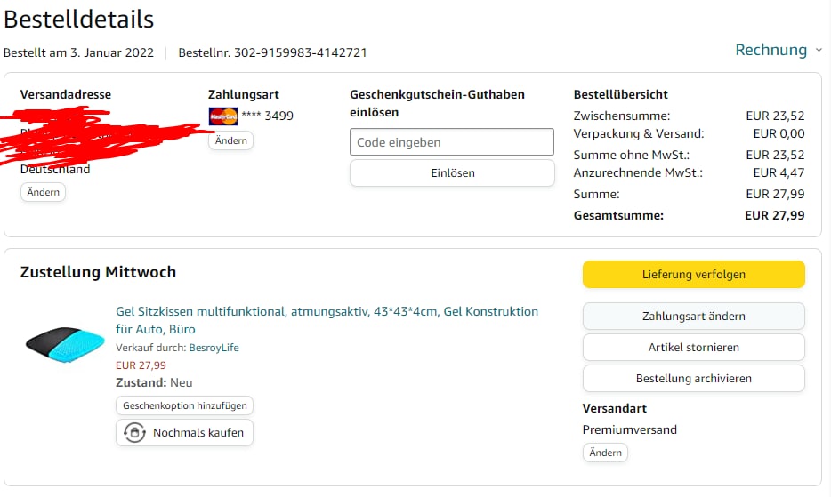Screen dimensions: 831x497
Task: Visit the BesroyLife seller link
Action: coord(214,348)
